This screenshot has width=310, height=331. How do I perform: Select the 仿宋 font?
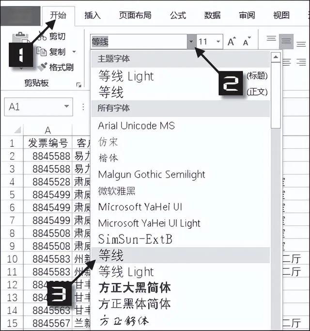click(180, 142)
